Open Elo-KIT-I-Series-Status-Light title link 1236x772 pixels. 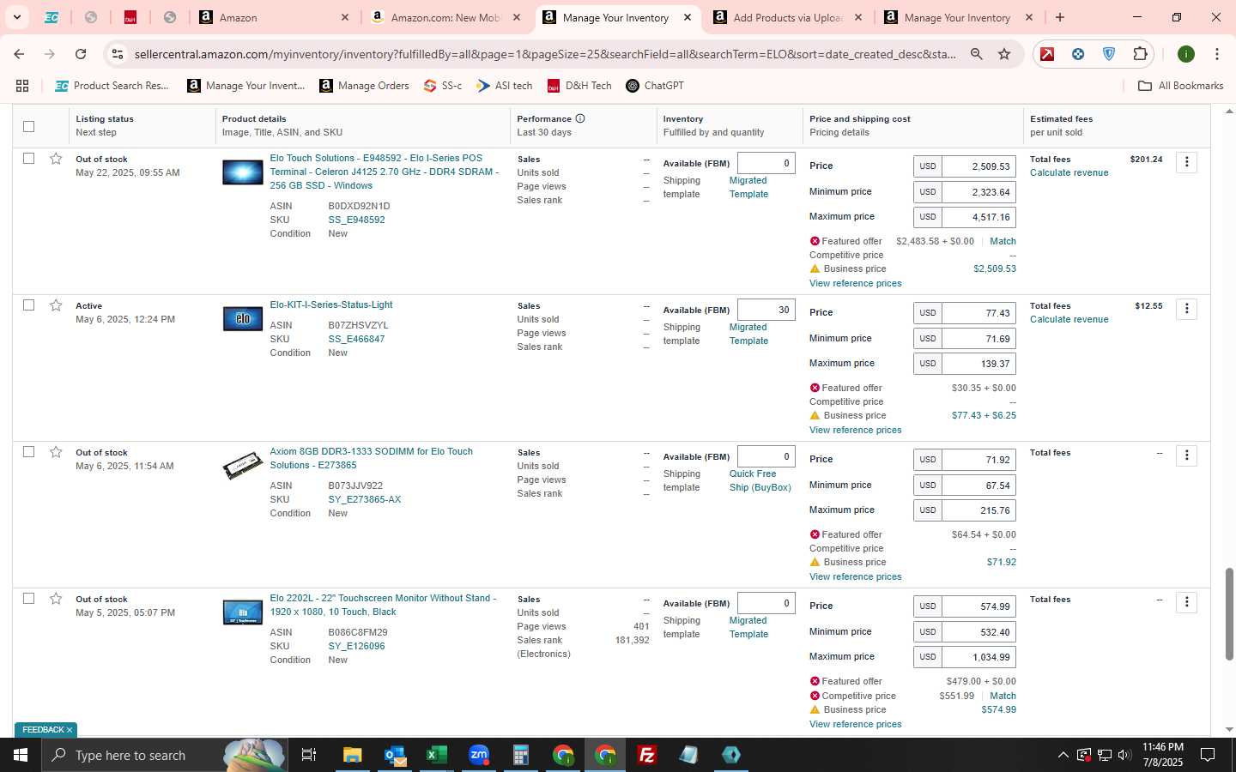pyautogui.click(x=330, y=305)
